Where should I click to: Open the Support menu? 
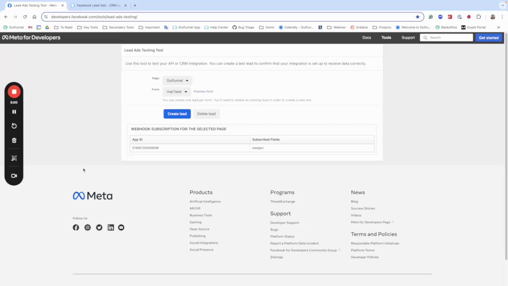click(x=408, y=38)
